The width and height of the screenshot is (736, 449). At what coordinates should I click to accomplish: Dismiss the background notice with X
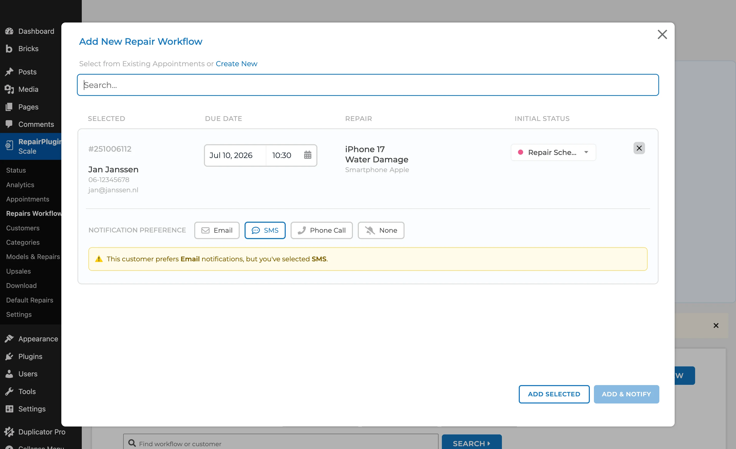pos(716,325)
